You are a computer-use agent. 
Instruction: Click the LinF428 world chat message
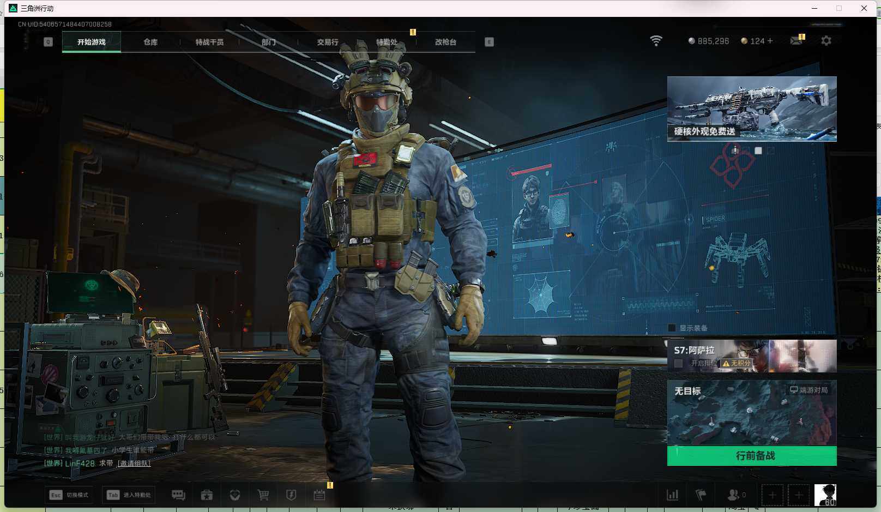click(97, 463)
